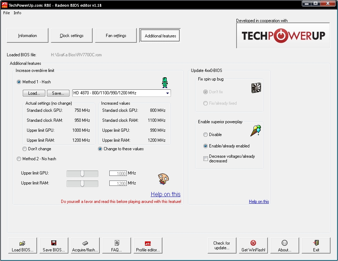Open Help on this link under overdrive
The height and width of the screenshot is (261, 338).
pos(166,194)
